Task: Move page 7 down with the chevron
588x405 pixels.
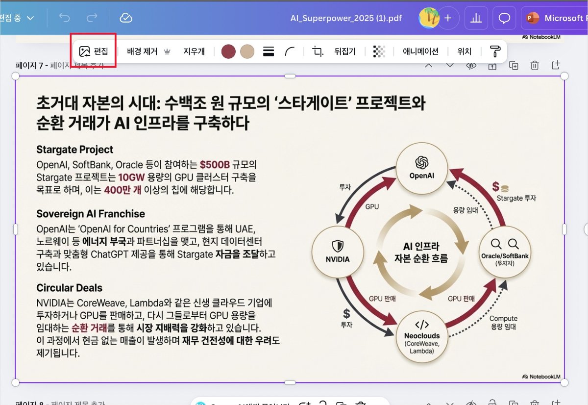Action: click(450, 66)
